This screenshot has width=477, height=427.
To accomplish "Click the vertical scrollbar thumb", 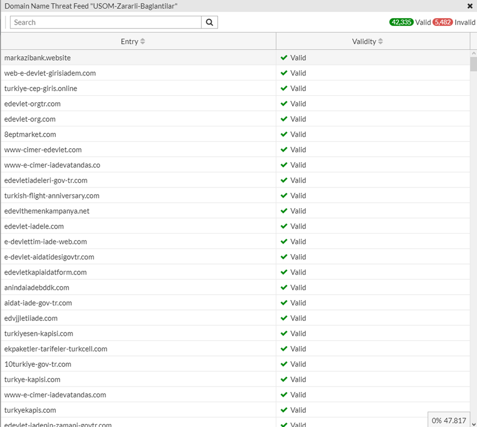I will point(473,64).
